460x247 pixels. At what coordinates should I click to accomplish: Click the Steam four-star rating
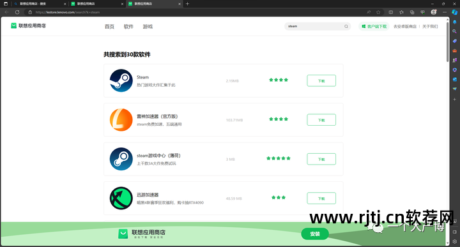coord(279,80)
